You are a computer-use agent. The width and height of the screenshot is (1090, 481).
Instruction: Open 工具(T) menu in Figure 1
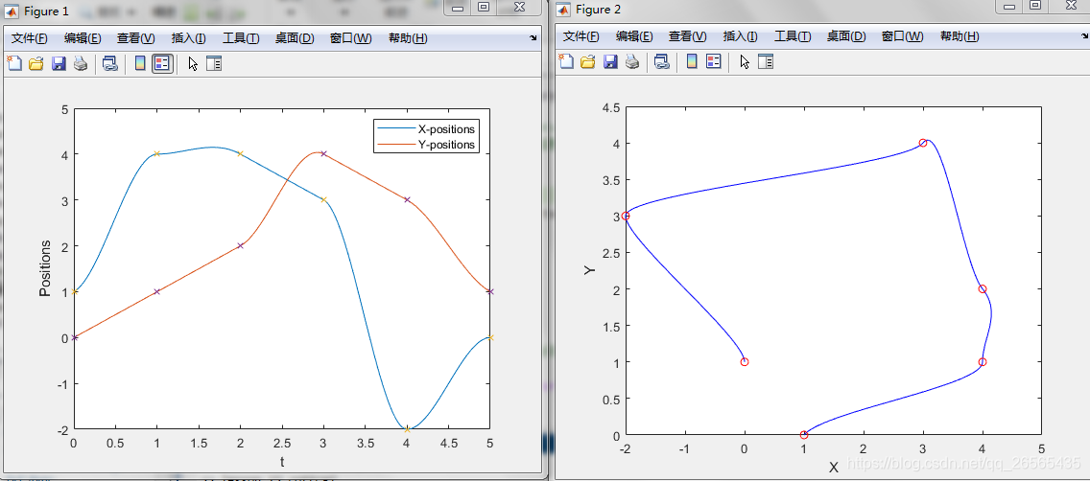tap(241, 38)
